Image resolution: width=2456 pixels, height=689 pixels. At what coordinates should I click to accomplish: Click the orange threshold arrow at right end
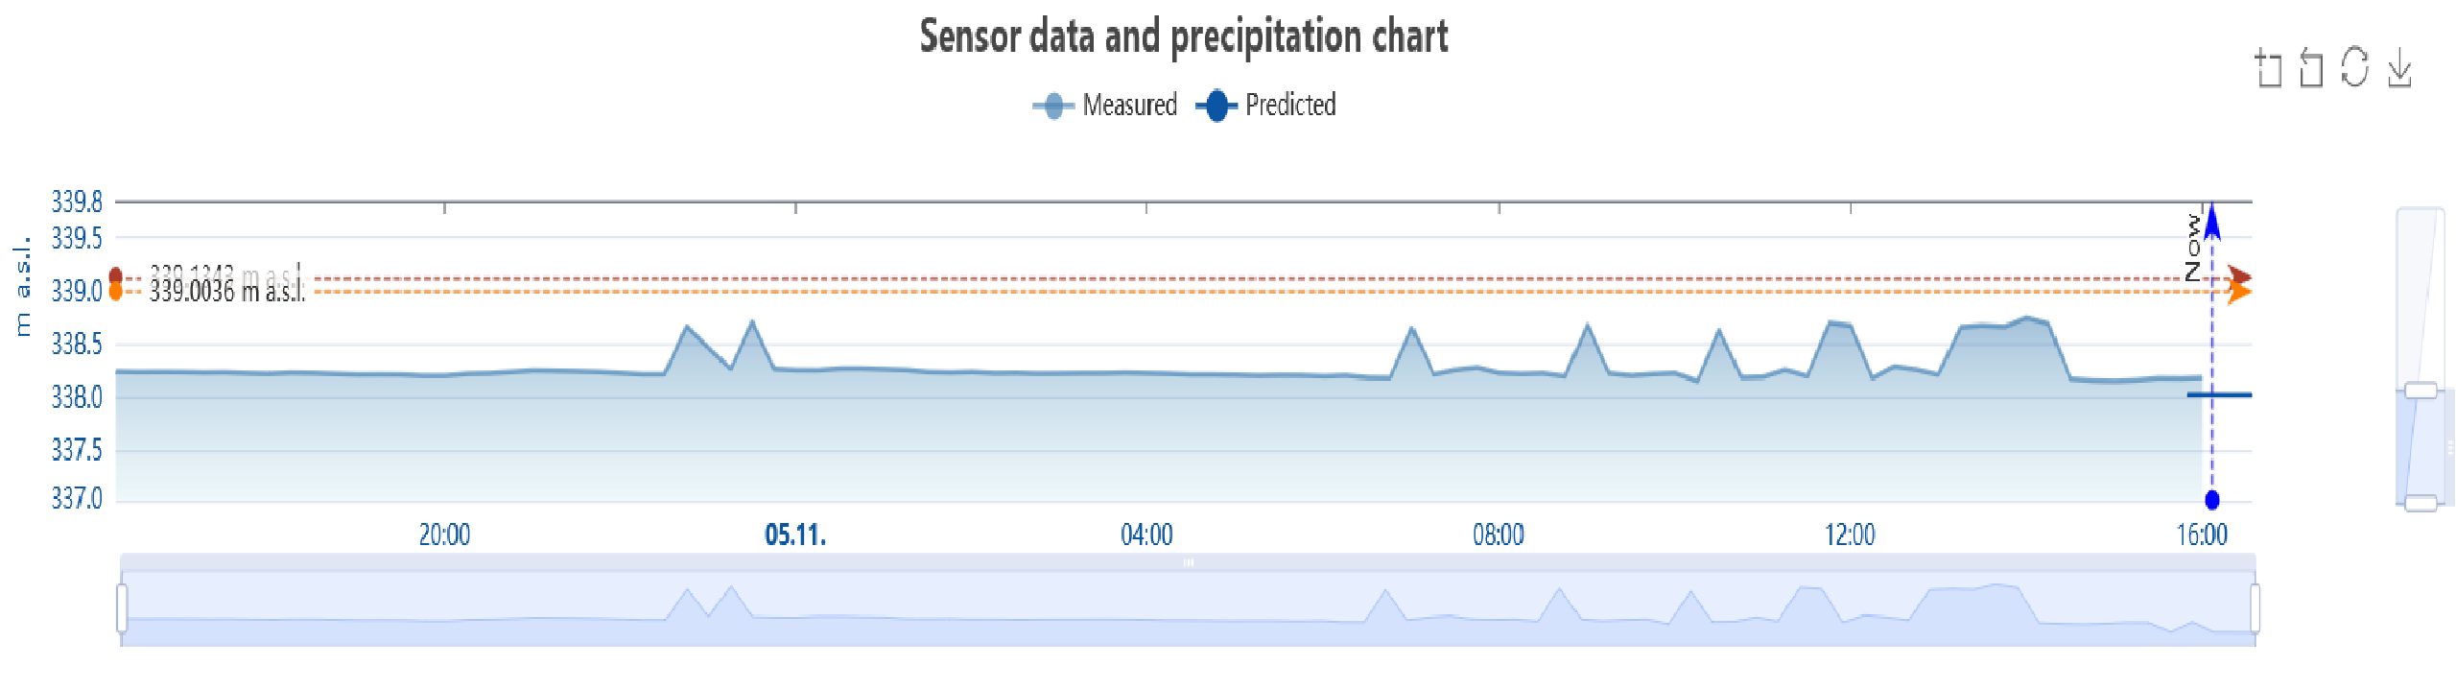coord(2239,291)
